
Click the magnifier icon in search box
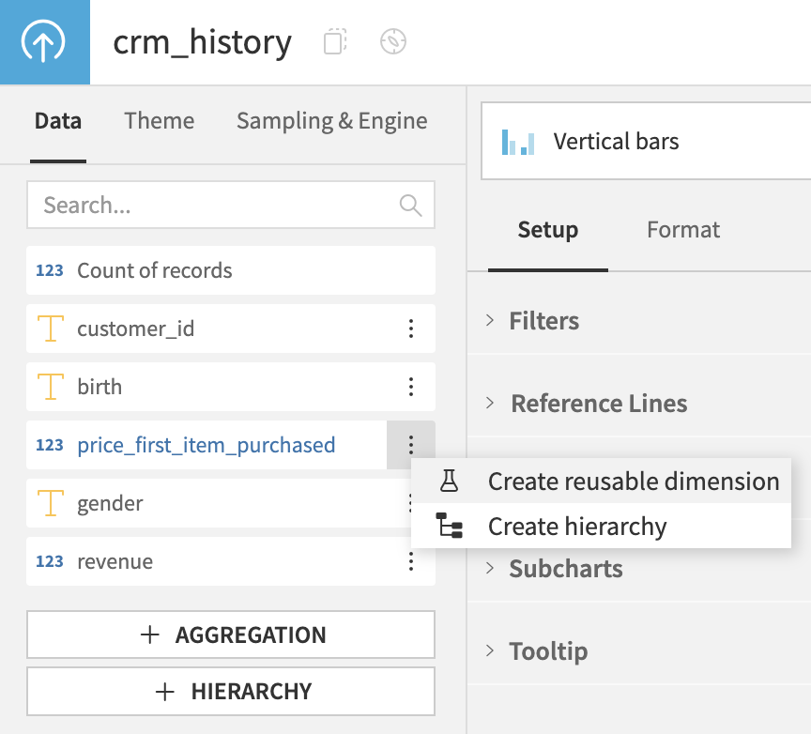point(410,205)
